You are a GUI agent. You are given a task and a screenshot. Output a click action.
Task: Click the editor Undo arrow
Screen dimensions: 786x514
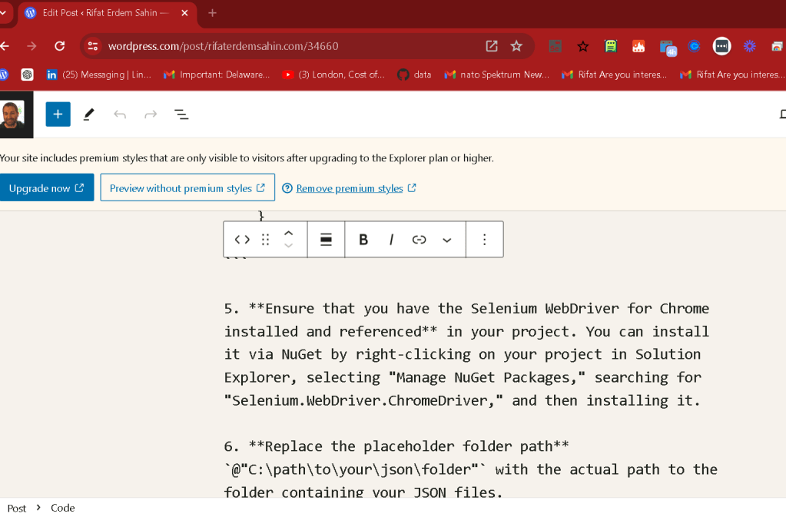[x=119, y=114]
